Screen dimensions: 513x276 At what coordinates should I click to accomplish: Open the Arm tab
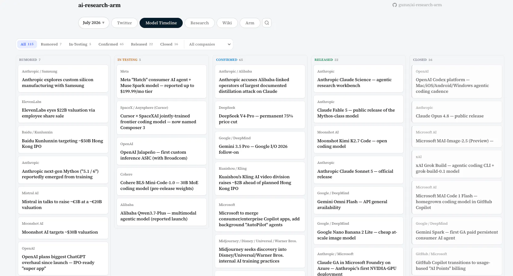(250, 23)
